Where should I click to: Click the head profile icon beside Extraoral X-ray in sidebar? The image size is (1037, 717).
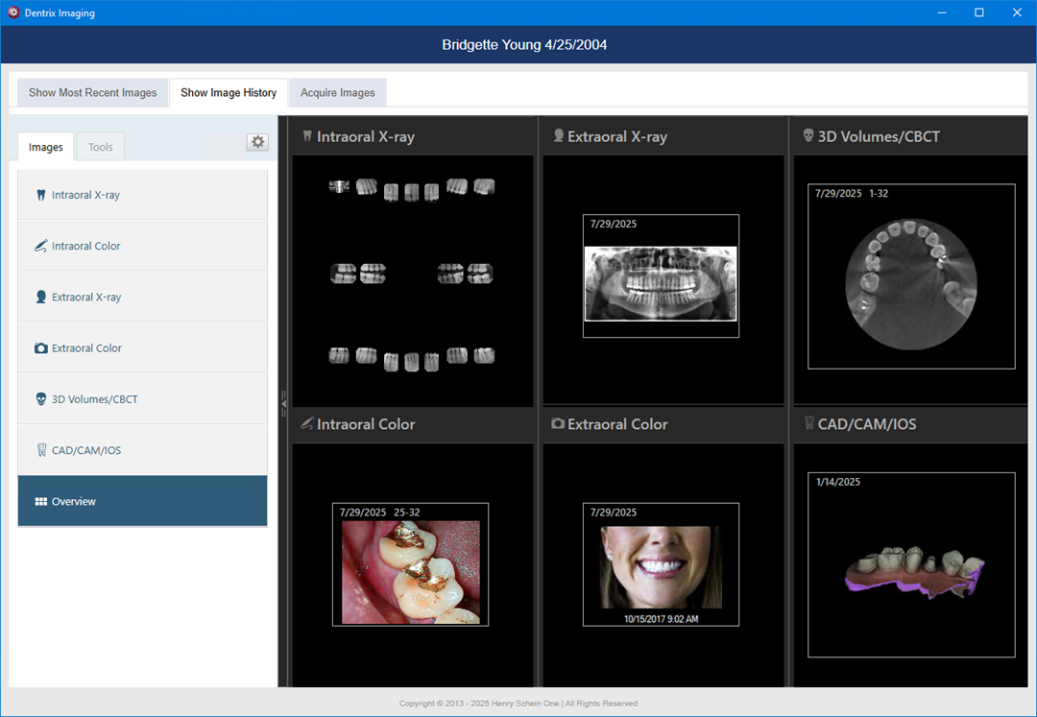[x=41, y=297]
